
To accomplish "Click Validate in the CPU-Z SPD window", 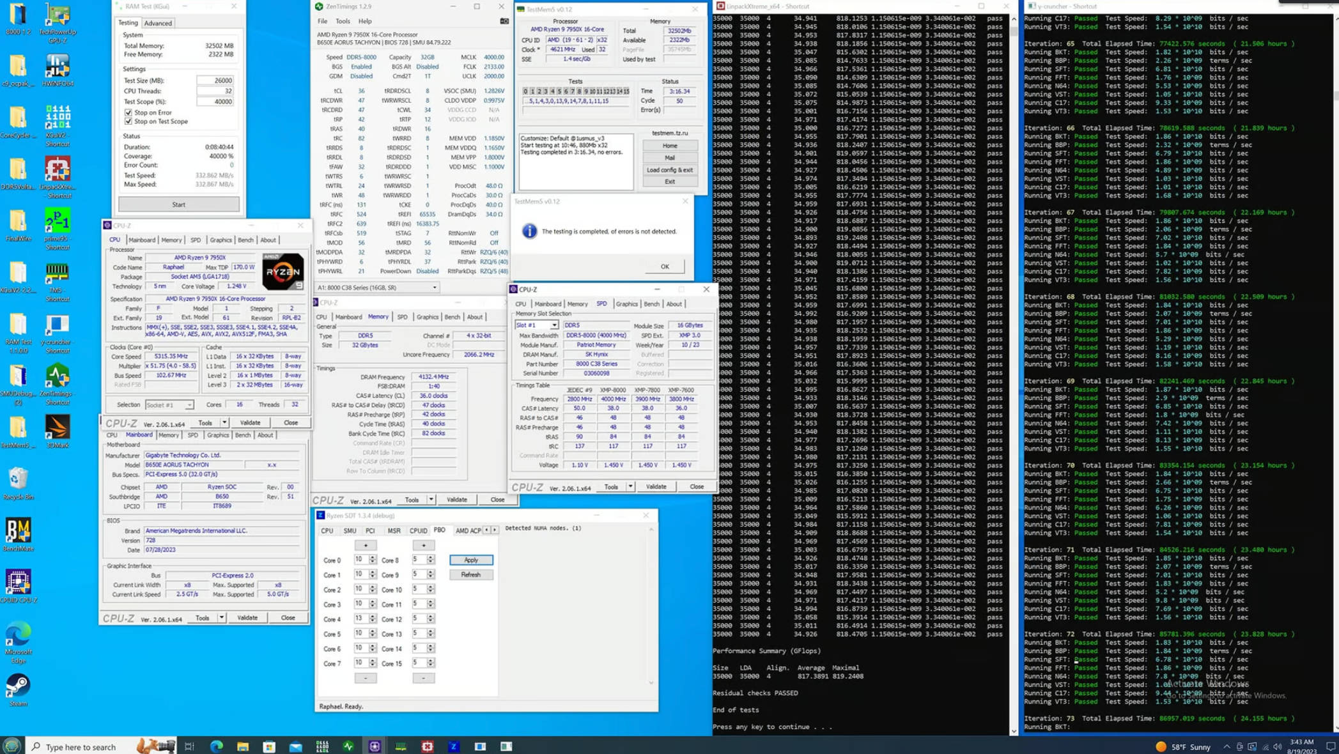I will (656, 487).
